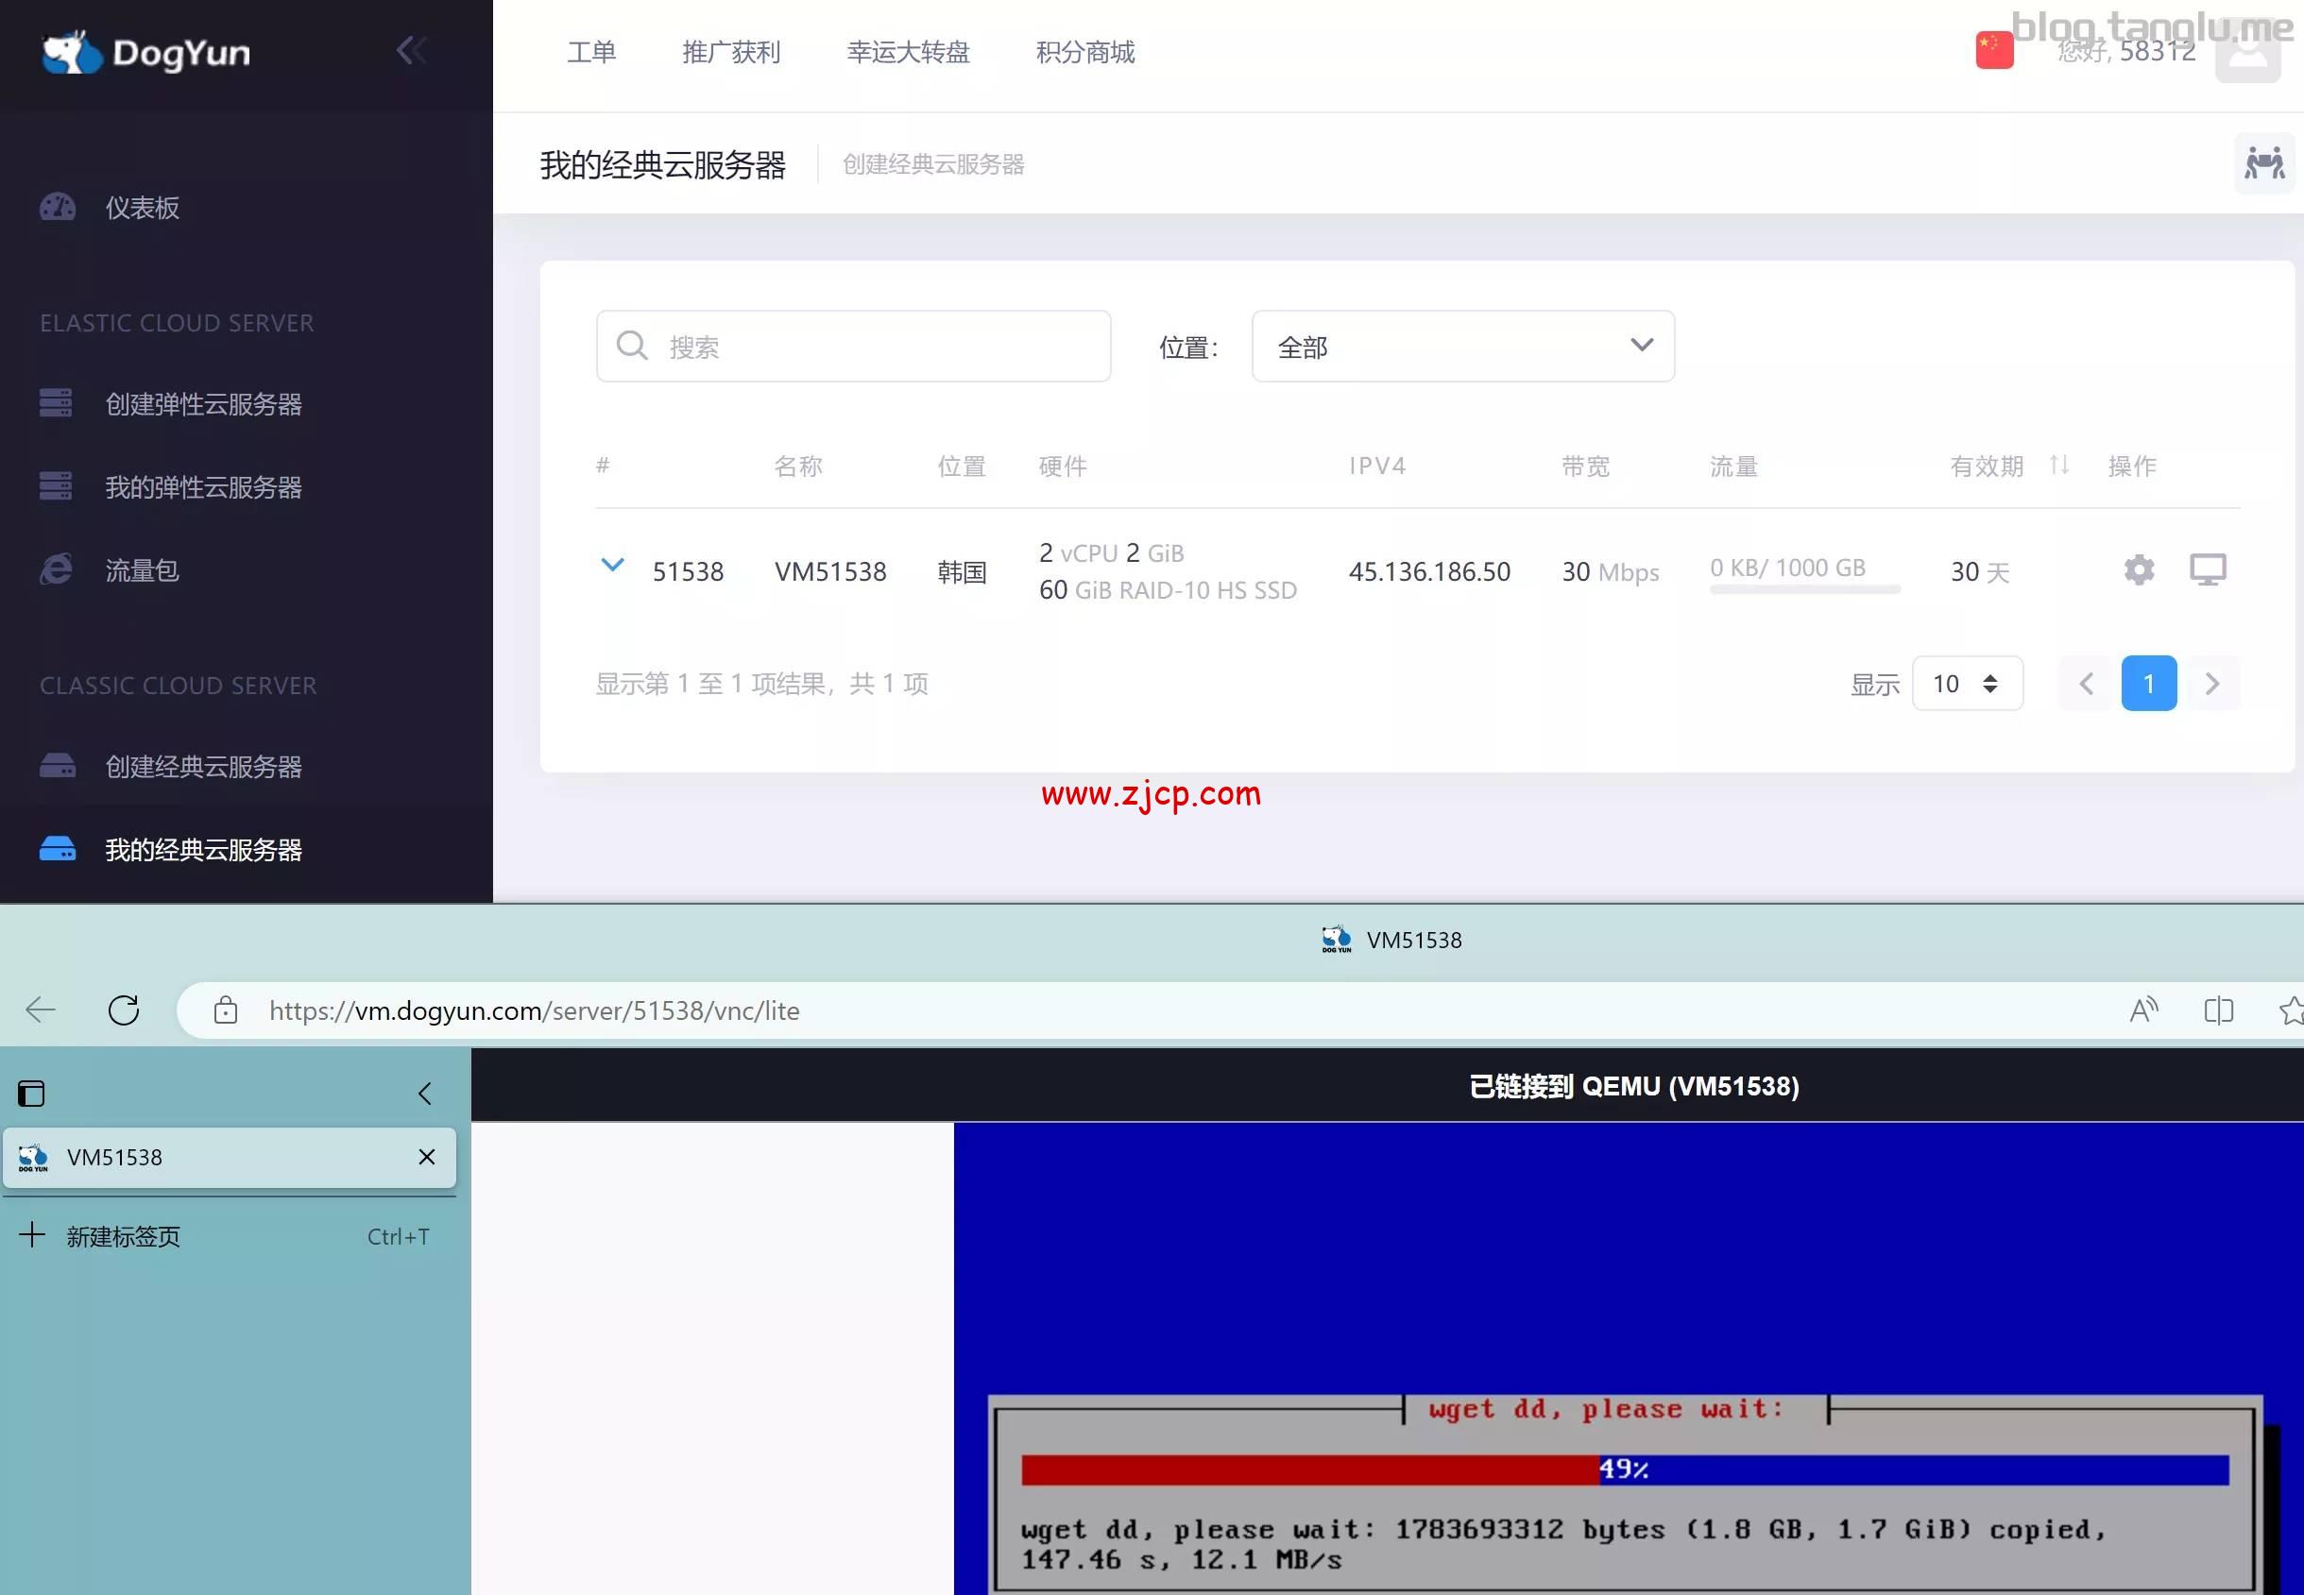Open 创建经典云服务器 in sidebar
The height and width of the screenshot is (1595, 2304).
click(x=204, y=767)
